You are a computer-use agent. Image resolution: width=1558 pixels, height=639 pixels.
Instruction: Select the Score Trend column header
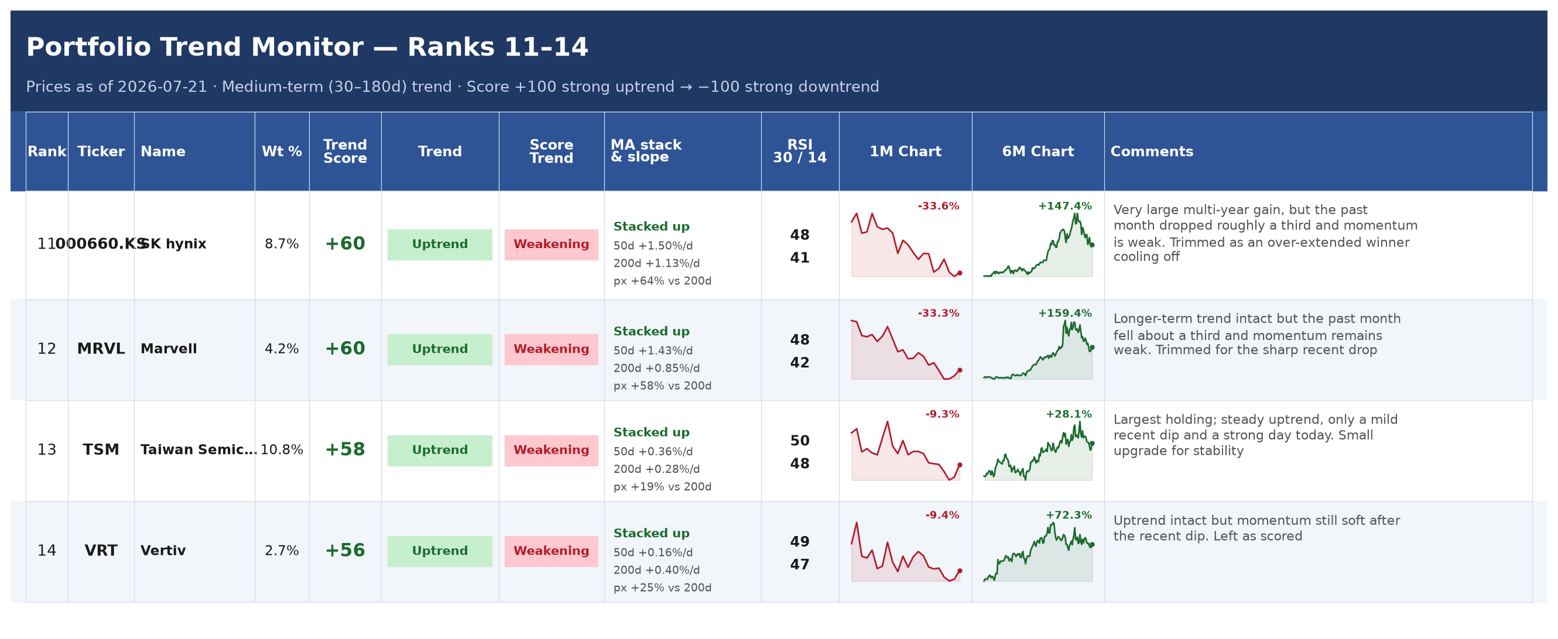coord(552,152)
